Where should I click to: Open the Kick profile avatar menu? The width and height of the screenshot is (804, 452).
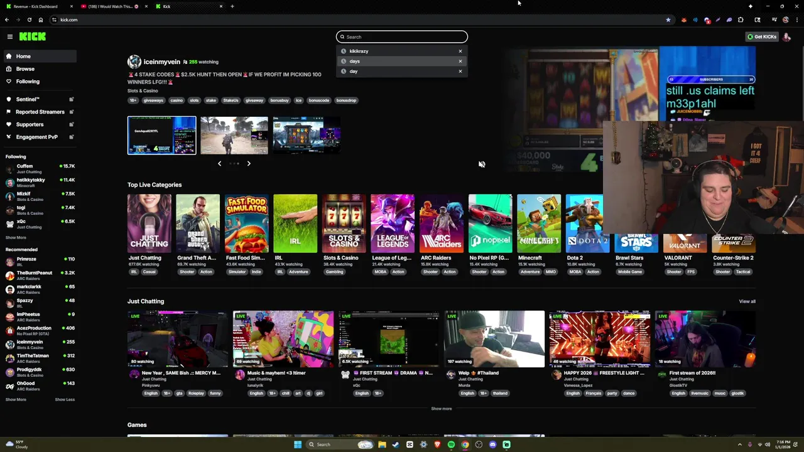coord(787,37)
